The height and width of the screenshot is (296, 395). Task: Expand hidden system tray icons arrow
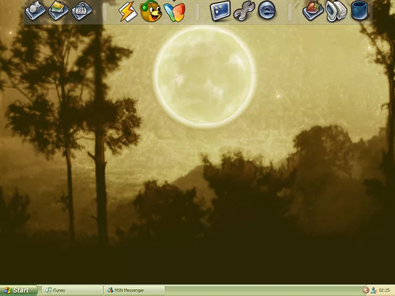(365, 290)
